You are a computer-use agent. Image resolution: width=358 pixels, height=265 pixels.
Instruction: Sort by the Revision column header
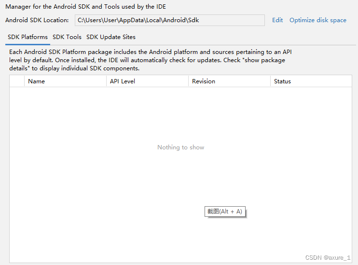click(229, 81)
